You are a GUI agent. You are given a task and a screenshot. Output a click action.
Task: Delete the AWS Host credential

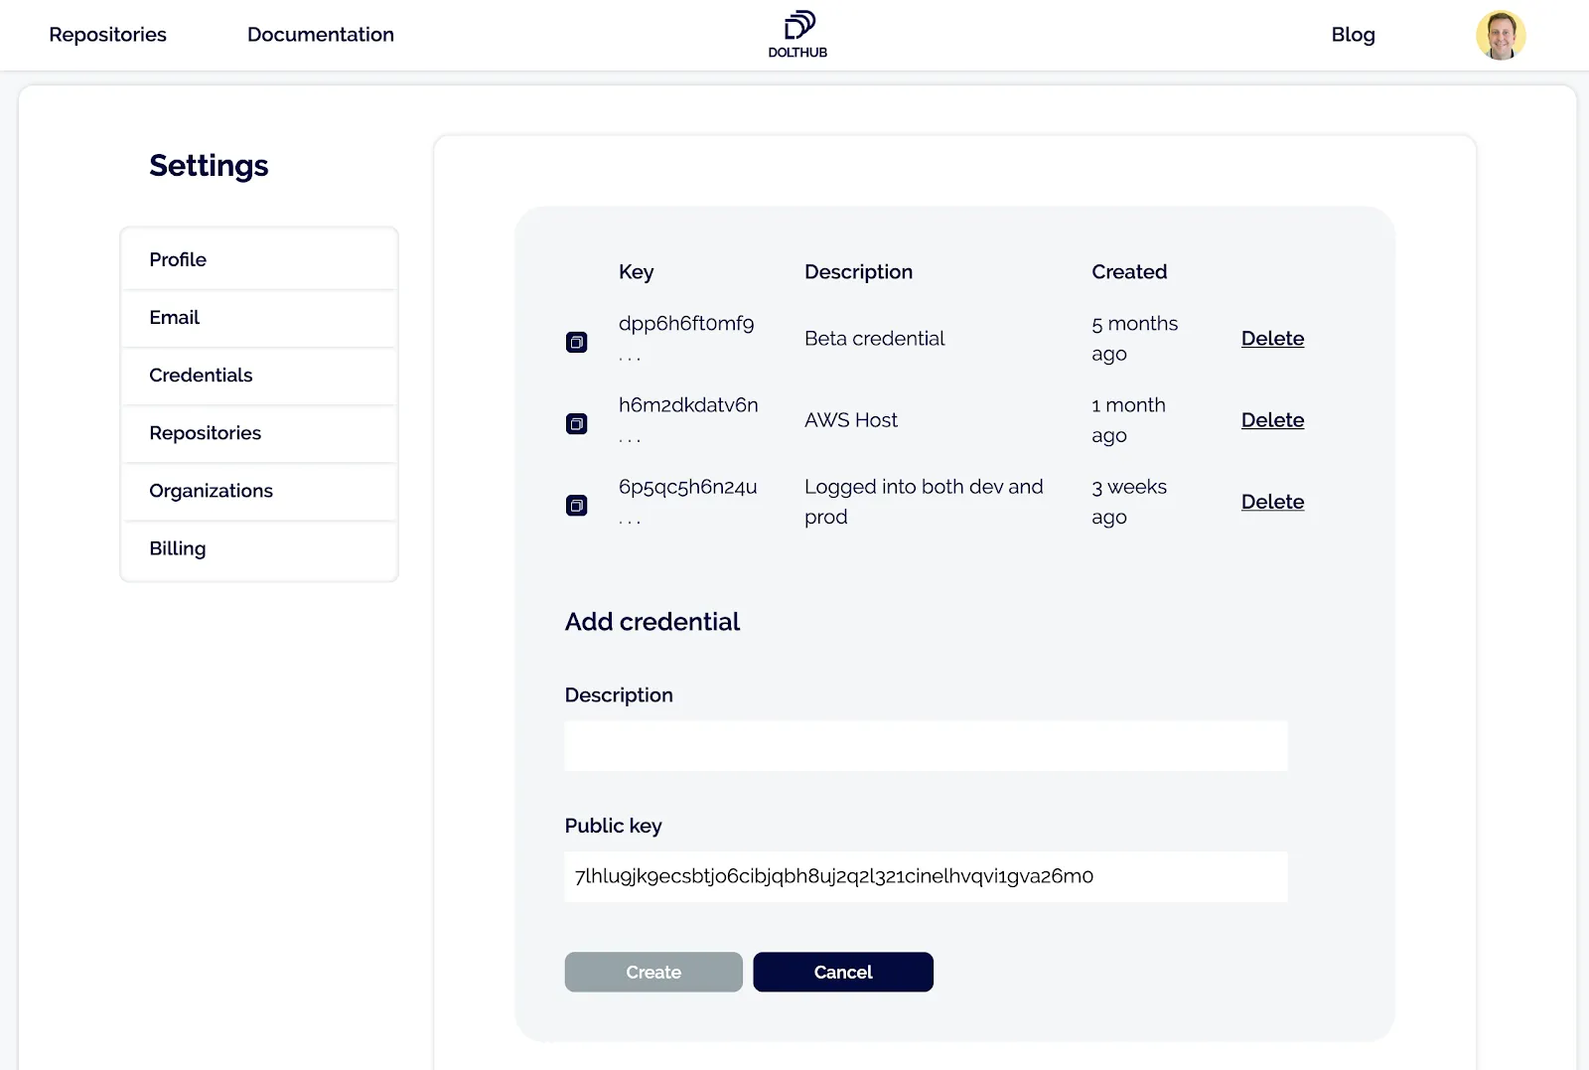point(1272,419)
